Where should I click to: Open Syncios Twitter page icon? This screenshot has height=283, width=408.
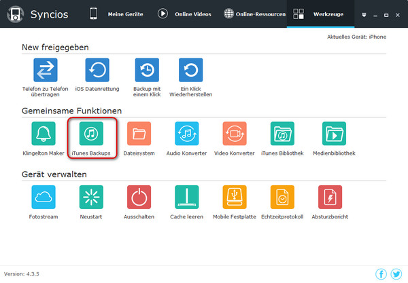coord(396,274)
